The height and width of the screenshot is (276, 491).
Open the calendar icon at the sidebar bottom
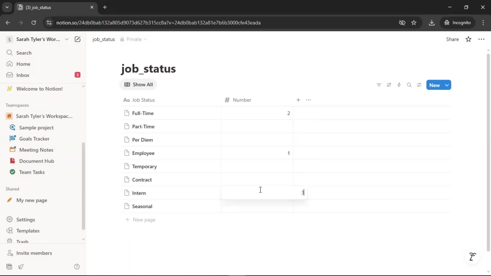(9, 267)
